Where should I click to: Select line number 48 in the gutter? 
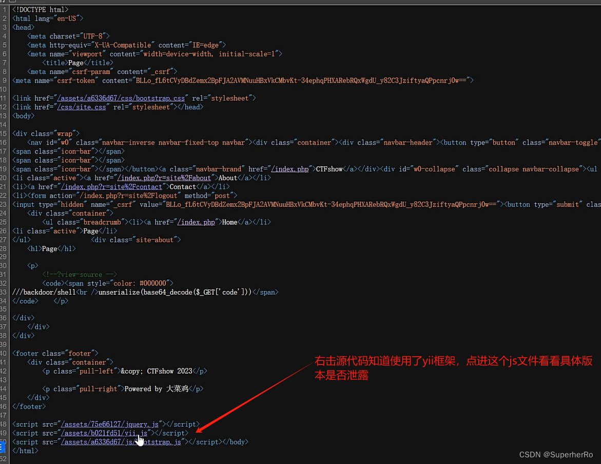tap(5, 424)
